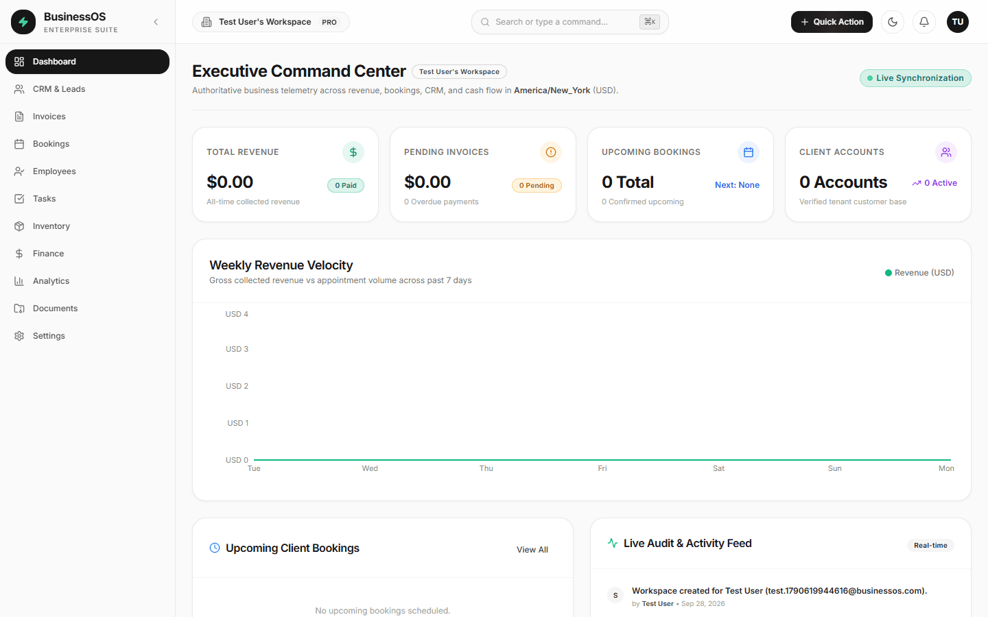Image resolution: width=988 pixels, height=617 pixels.
Task: Focus the search or command input
Action: click(x=570, y=22)
